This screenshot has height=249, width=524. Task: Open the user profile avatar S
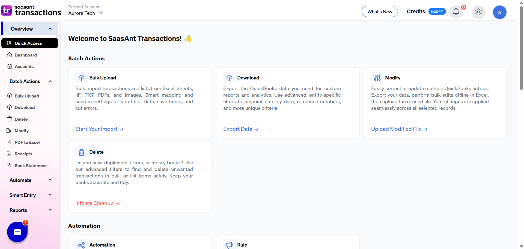499,12
